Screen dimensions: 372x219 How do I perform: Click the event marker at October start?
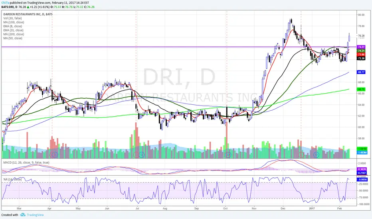[x=228, y=155]
